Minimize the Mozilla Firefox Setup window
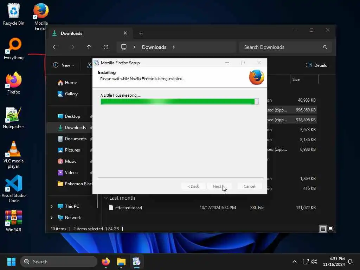Viewport: 360px width, 270px height. pyautogui.click(x=227, y=63)
